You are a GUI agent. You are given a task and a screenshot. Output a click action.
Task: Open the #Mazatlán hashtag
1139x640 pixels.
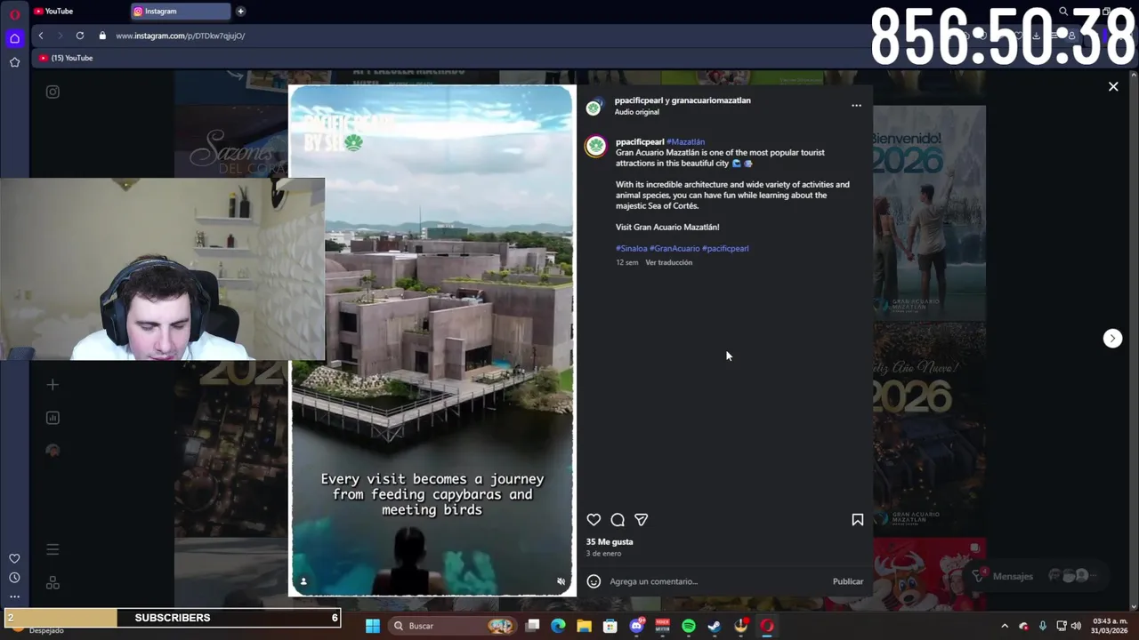[685, 142]
